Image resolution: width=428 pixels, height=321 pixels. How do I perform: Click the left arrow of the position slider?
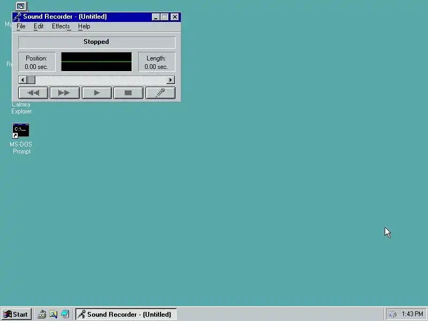[x=22, y=80]
